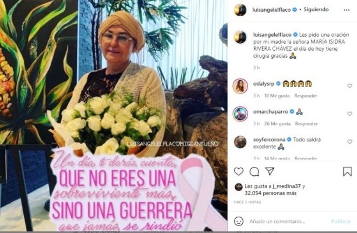Open omarchaparro avatar thumbnail
The image size is (357, 233).
tap(240, 114)
